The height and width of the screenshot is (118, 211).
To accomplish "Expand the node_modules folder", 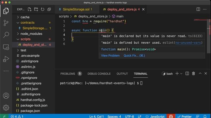I will click(34, 34).
